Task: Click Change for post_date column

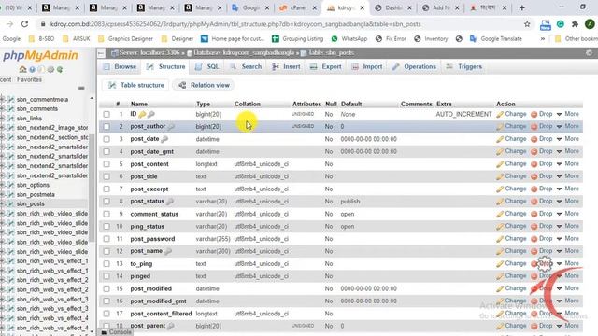Action: (511, 139)
